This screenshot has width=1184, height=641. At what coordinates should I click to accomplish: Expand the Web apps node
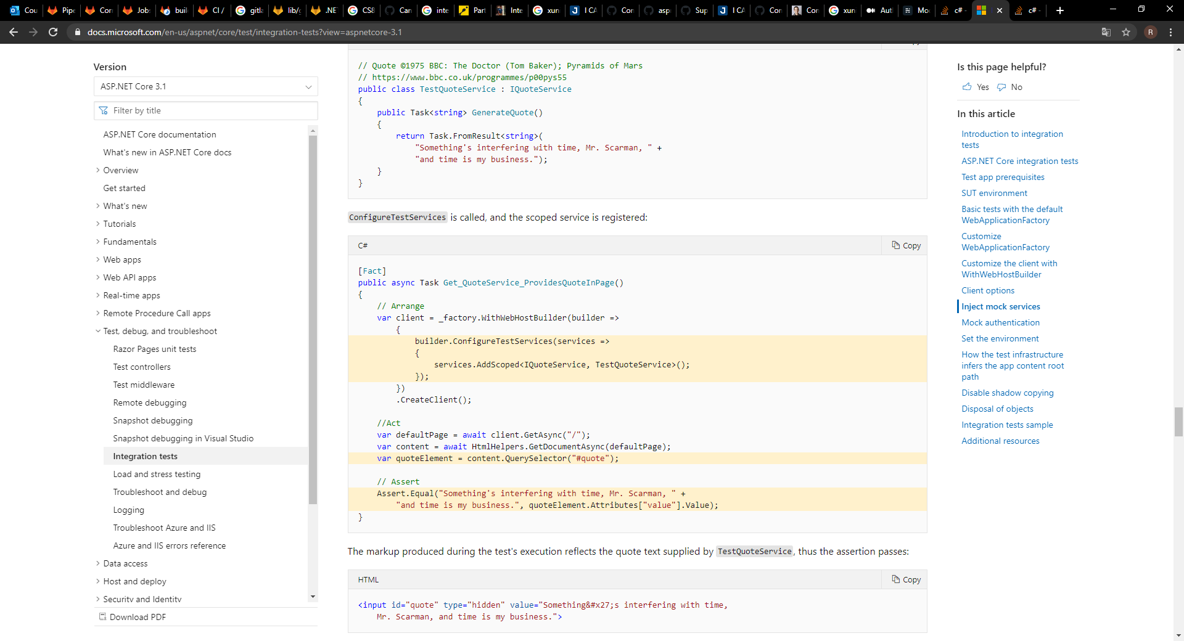(x=97, y=259)
